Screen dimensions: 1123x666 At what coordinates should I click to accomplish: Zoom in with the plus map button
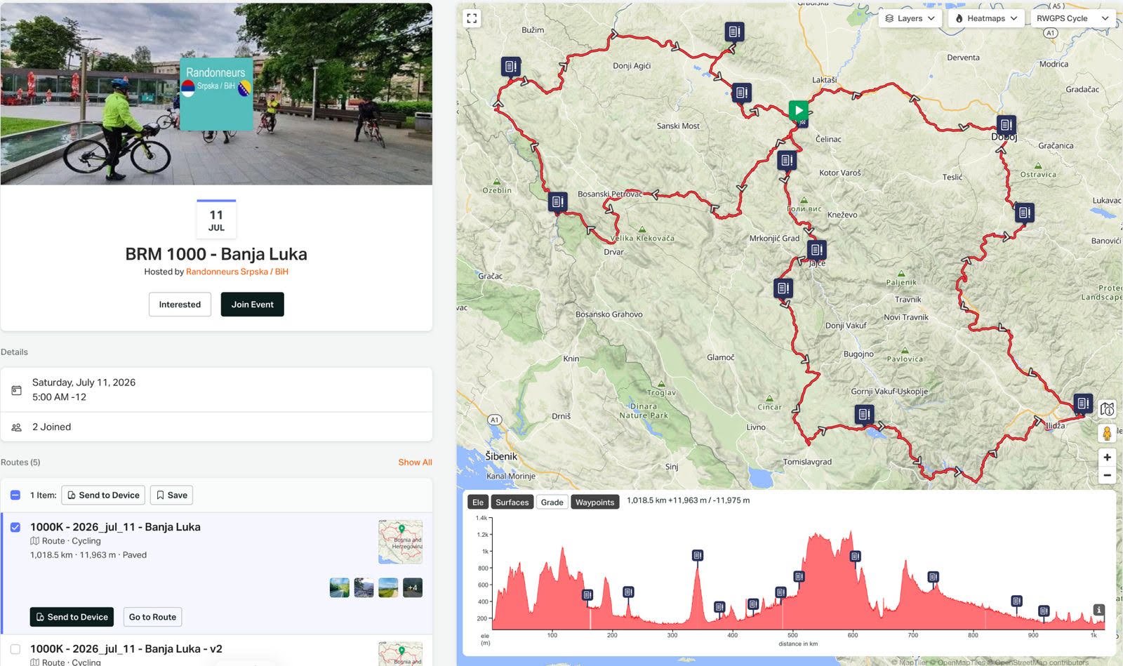coord(1107,458)
